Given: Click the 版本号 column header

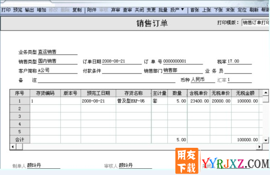Looking at the screenshot, I should coord(71,93).
